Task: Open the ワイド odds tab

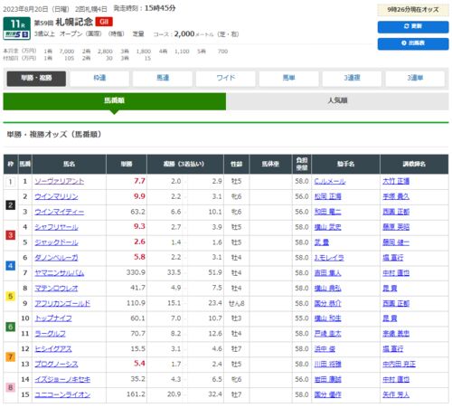Action: (x=226, y=79)
